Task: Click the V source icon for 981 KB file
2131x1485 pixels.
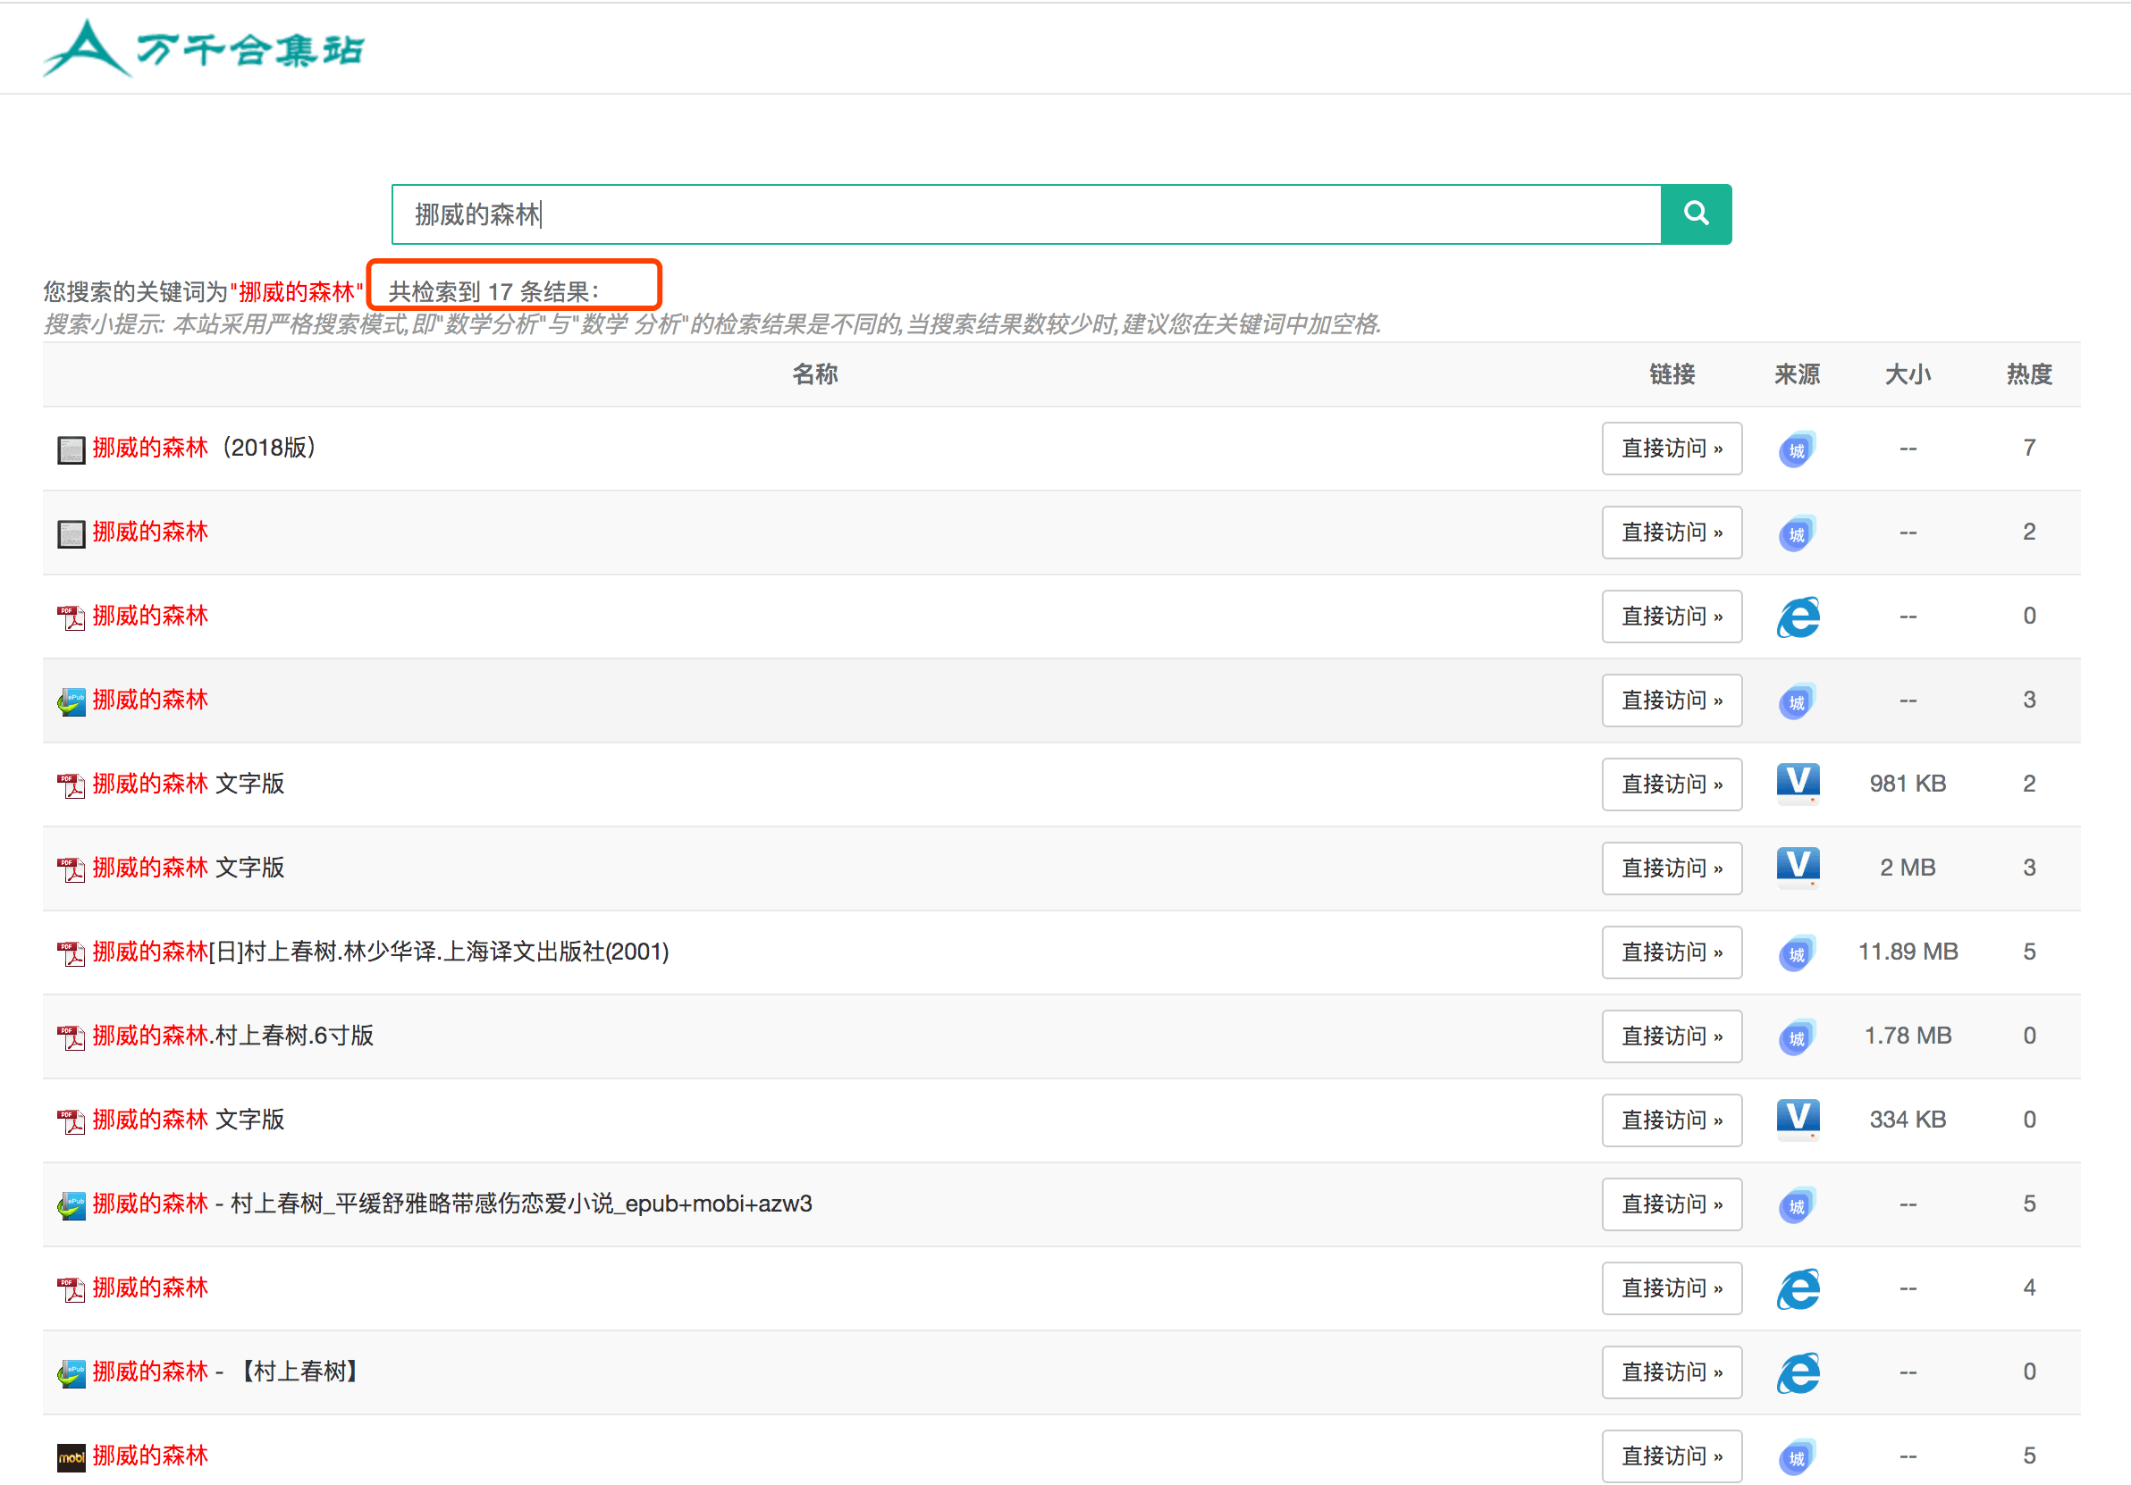Action: (x=1797, y=784)
